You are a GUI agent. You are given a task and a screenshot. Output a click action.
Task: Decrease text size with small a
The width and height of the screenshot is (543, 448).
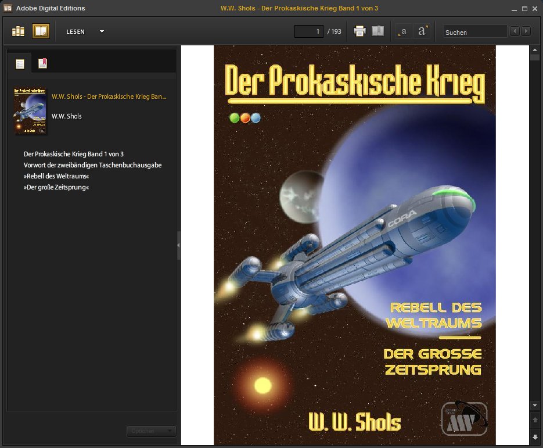coord(403,31)
